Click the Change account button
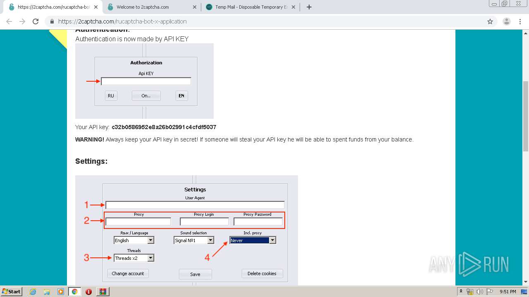 pos(128,273)
